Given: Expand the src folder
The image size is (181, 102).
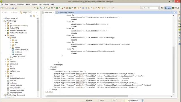Looking at the screenshot, I should (x=6, y=23).
